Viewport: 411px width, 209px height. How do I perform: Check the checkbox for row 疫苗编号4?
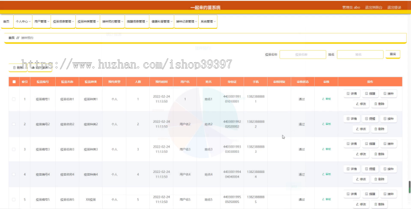(x=14, y=174)
